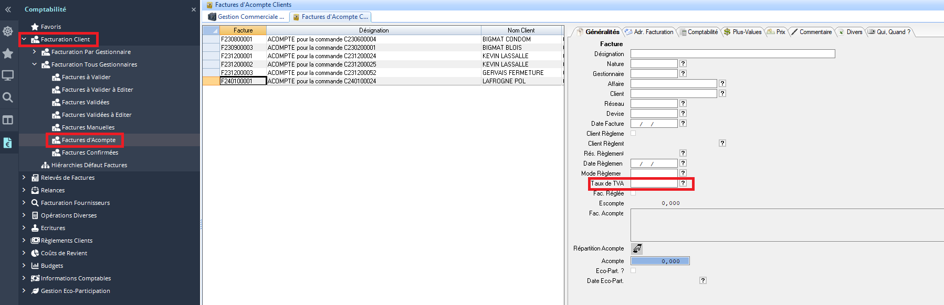The height and width of the screenshot is (305, 944).
Task: Open the star favorites icon in sidebar strip
Action: coord(8,53)
